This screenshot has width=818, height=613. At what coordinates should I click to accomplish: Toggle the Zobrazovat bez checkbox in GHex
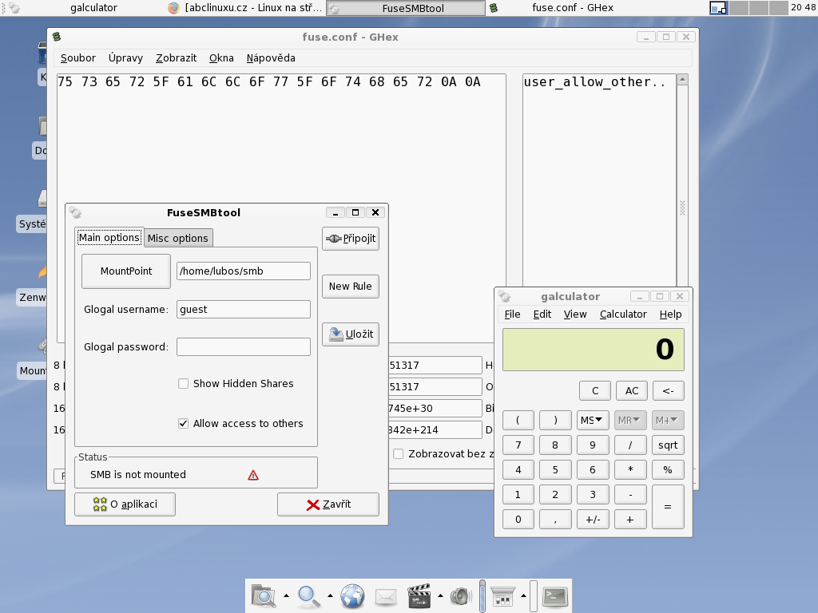(398, 453)
